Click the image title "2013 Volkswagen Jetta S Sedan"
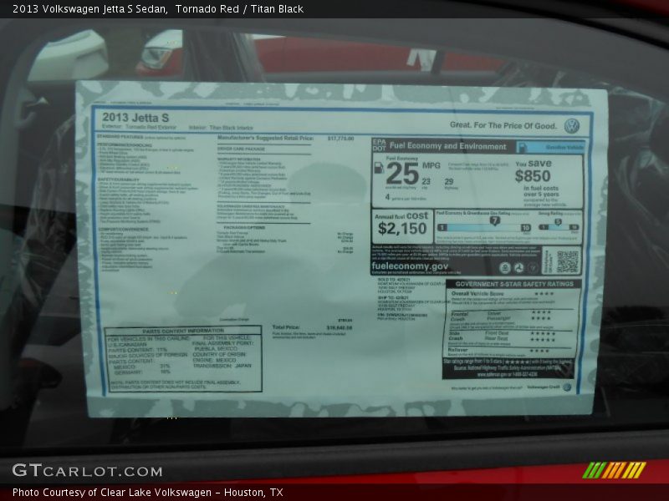 89,8
